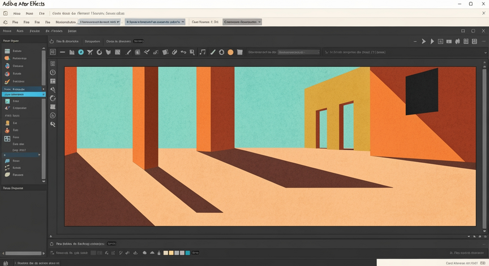Click the square frame icon starting toolbar

pyautogui.click(x=53, y=52)
